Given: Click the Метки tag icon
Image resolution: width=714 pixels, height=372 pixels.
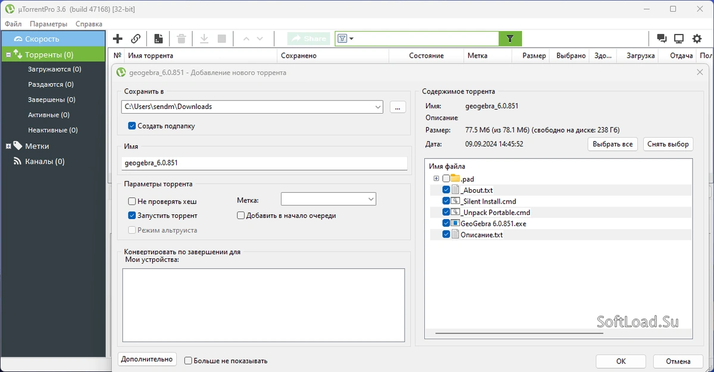Looking at the screenshot, I should coord(18,146).
